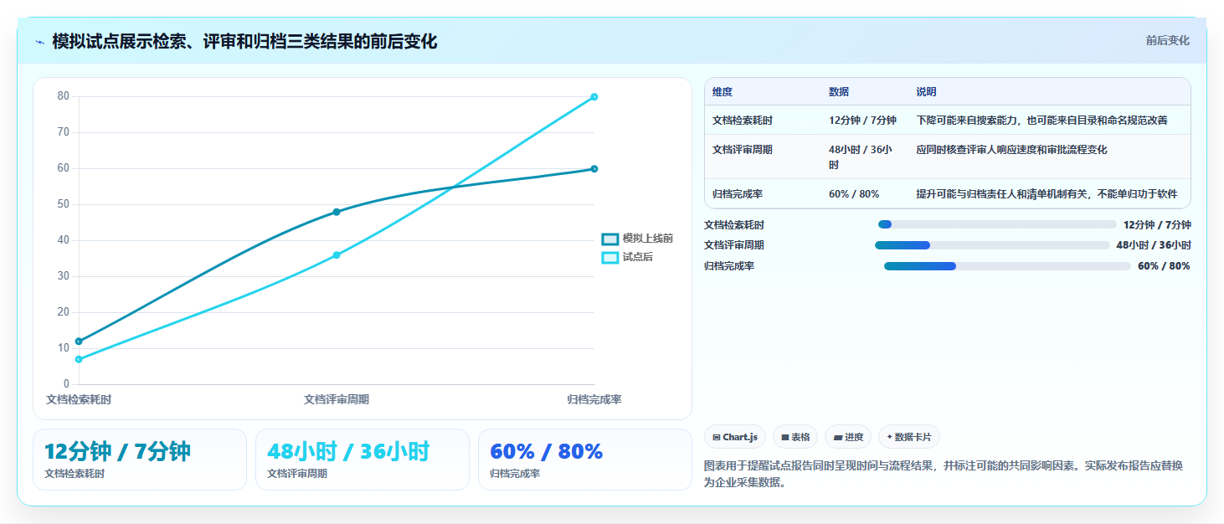Click the 模拟上线前 data point at 12
1224x524 pixels.
tap(79, 342)
